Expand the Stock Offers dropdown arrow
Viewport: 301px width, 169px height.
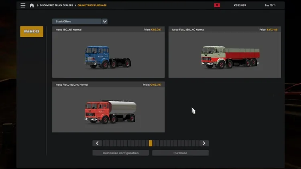coord(105,22)
